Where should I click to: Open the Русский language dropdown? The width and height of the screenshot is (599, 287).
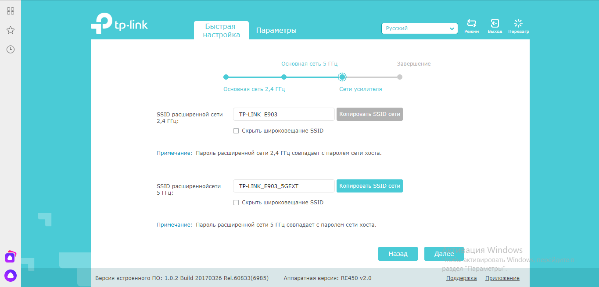[x=420, y=28]
